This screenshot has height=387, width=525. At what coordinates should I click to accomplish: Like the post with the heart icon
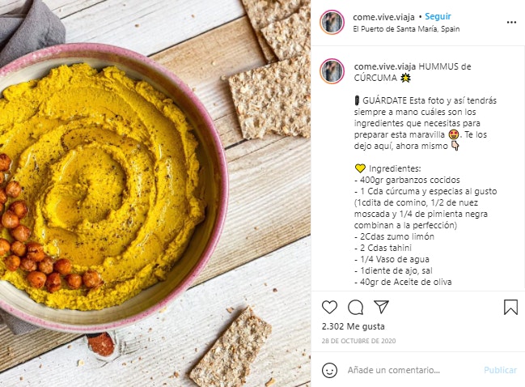329,308
